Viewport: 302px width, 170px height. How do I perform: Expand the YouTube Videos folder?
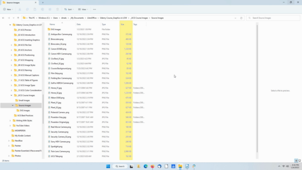pos(10,126)
